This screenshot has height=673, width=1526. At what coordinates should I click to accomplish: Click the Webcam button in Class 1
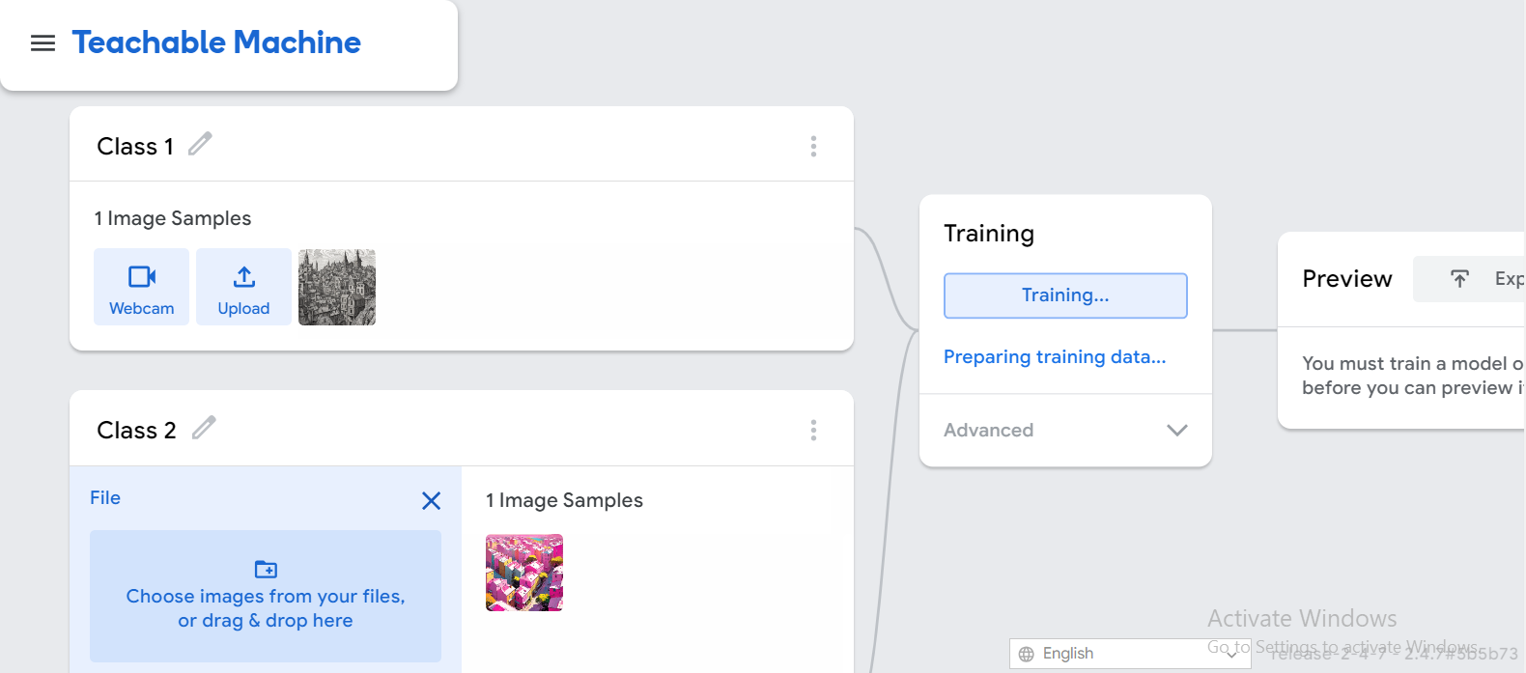142,287
